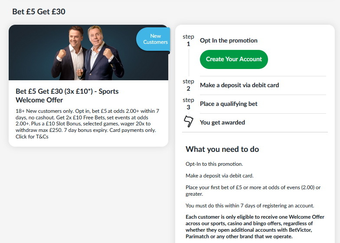Click the Sports Welcome Offer title
This screenshot has width=340, height=243.
tap(67, 95)
